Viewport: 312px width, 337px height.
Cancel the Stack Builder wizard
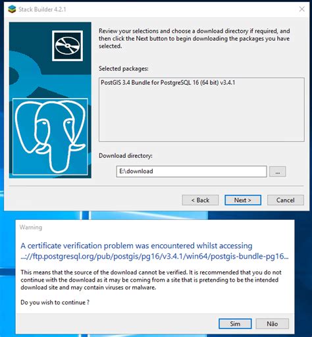286,200
